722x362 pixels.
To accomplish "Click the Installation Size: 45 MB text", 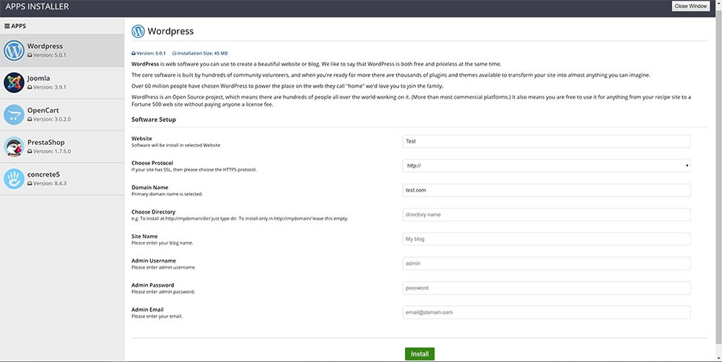I will [202, 53].
